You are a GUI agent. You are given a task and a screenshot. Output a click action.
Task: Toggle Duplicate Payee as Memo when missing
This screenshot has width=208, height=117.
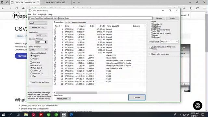point(151,48)
